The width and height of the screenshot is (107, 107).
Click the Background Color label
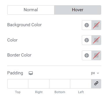(25, 25)
